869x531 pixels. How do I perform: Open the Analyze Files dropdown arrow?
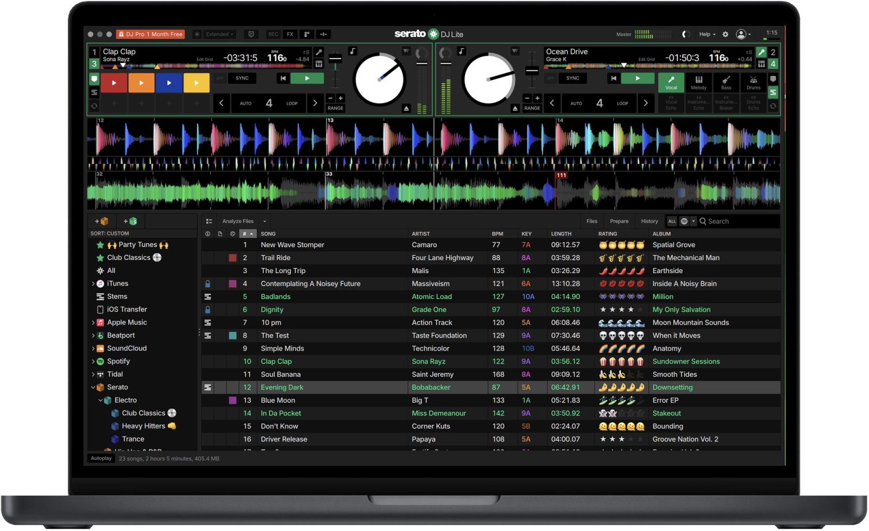(x=265, y=222)
